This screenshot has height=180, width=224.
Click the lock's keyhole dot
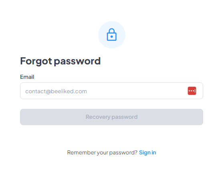(111, 37)
